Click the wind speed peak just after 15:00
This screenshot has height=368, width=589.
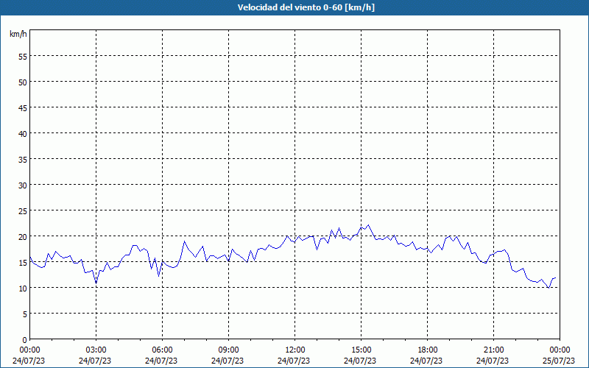pyautogui.click(x=368, y=225)
